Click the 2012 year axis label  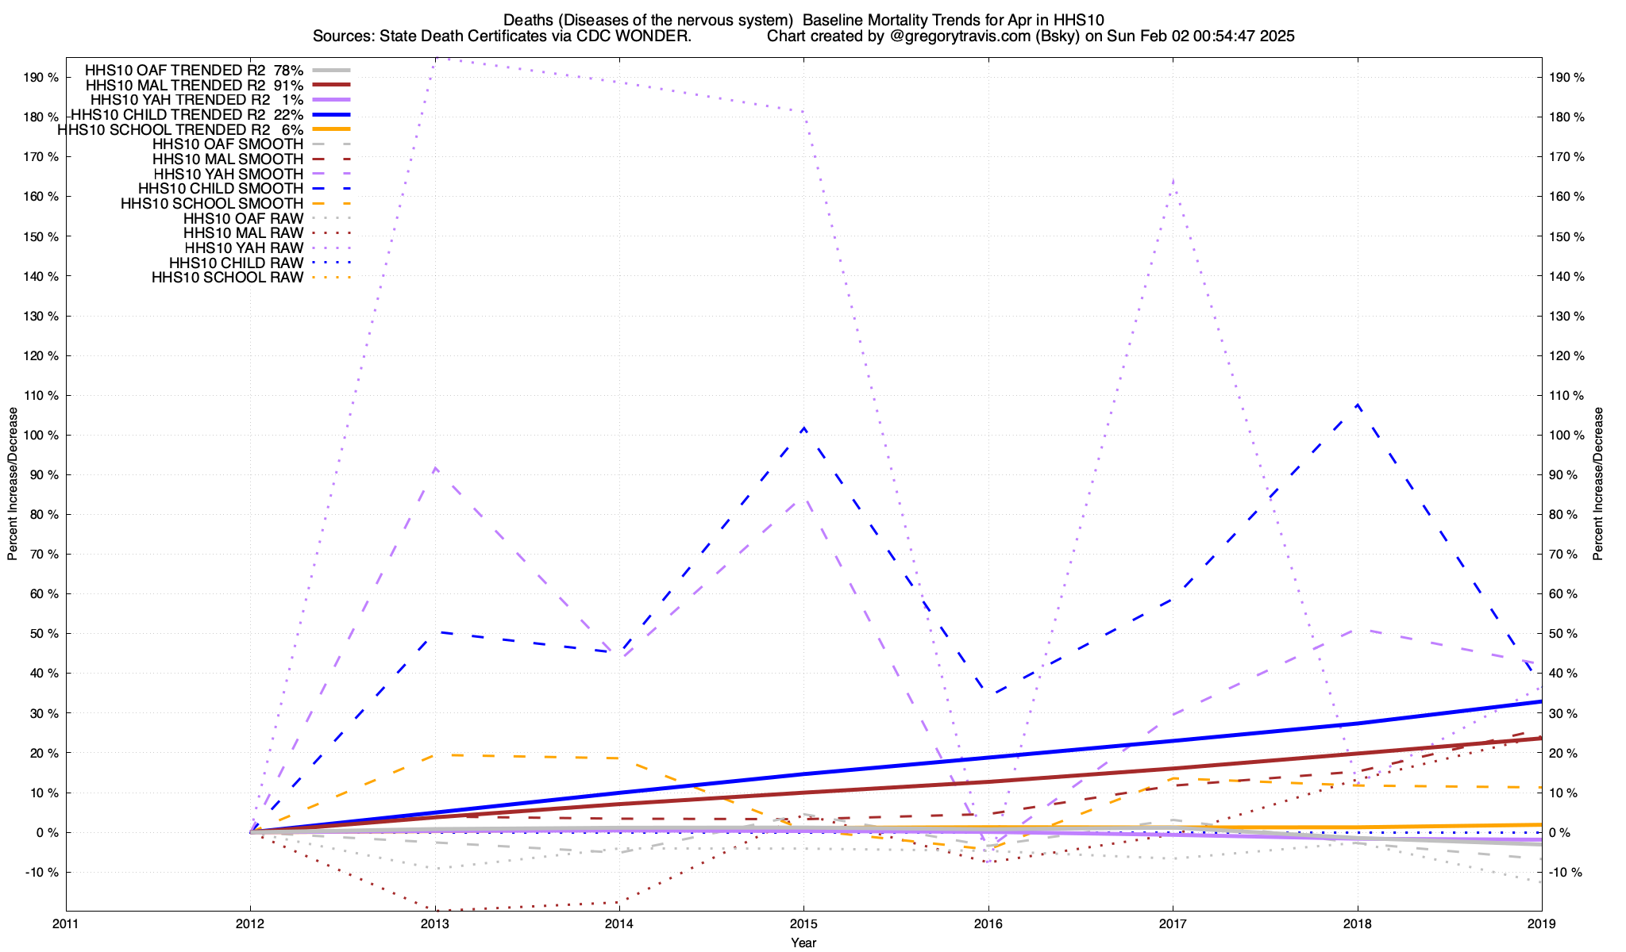coord(250,924)
